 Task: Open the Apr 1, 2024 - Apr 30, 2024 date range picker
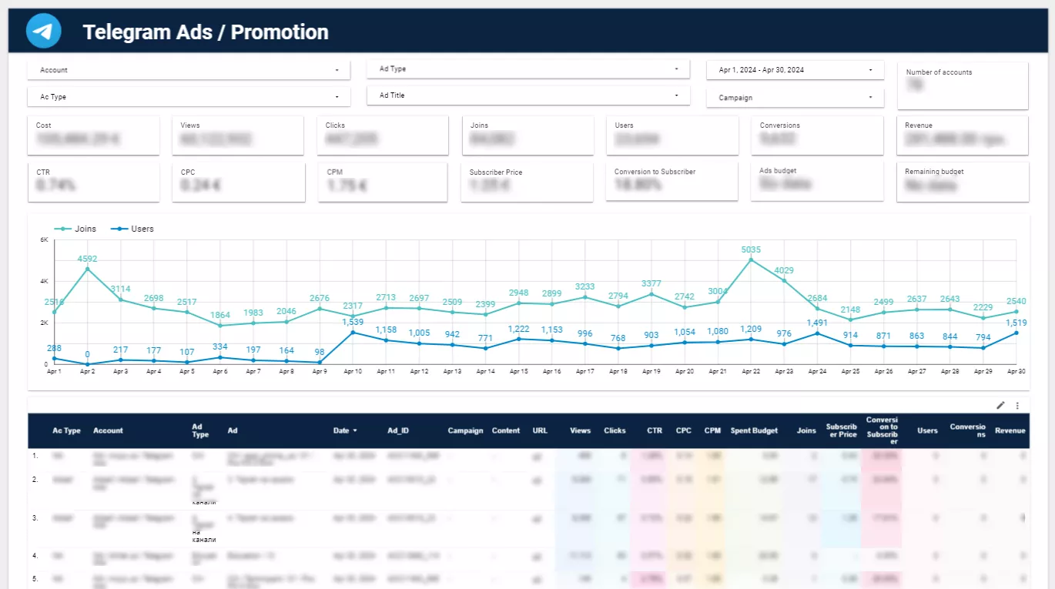(x=795, y=70)
